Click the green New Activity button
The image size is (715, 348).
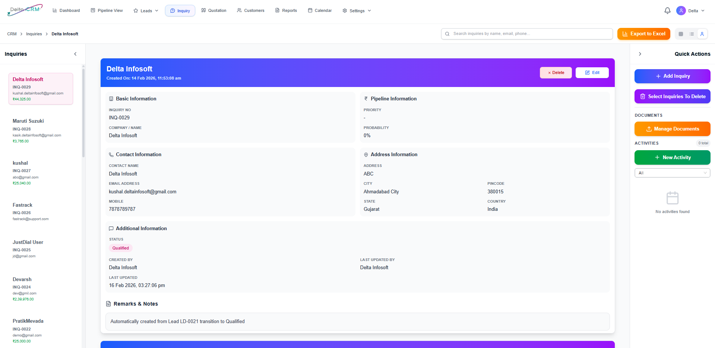pyautogui.click(x=672, y=158)
